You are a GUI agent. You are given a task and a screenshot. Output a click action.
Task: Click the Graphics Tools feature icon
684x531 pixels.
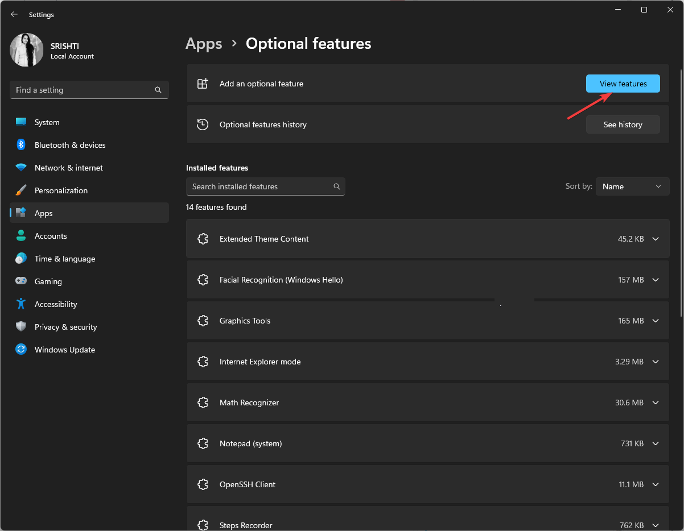[x=203, y=321]
